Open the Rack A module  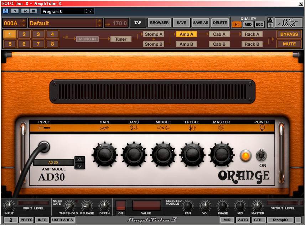pos(252,34)
